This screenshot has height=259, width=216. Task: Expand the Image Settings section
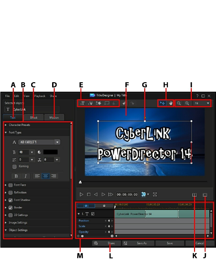6,223
